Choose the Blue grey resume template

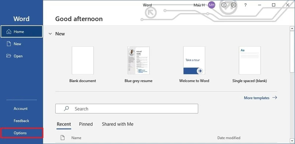[139, 64]
